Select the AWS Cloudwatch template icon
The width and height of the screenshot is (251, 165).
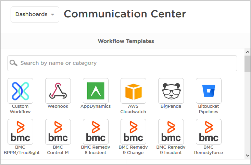coord(133,91)
